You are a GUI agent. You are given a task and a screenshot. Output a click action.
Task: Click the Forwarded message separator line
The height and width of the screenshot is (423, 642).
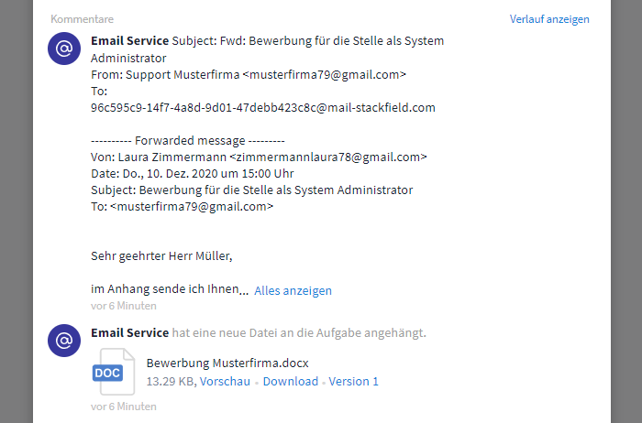tap(188, 141)
